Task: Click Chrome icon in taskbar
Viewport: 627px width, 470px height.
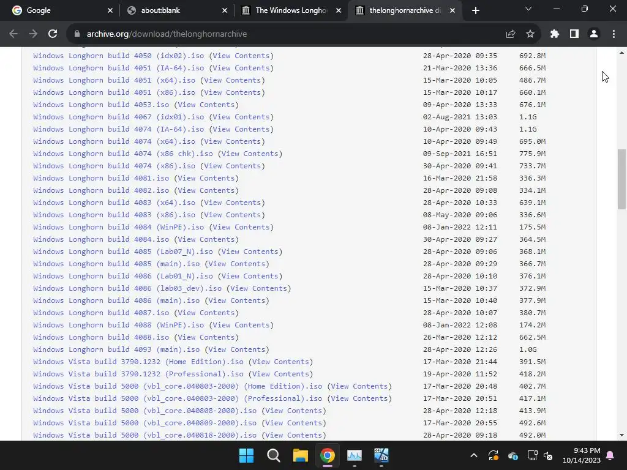Action: tap(328, 455)
